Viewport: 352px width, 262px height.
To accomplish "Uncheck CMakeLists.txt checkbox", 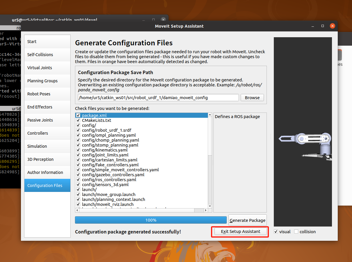I will [78, 120].
